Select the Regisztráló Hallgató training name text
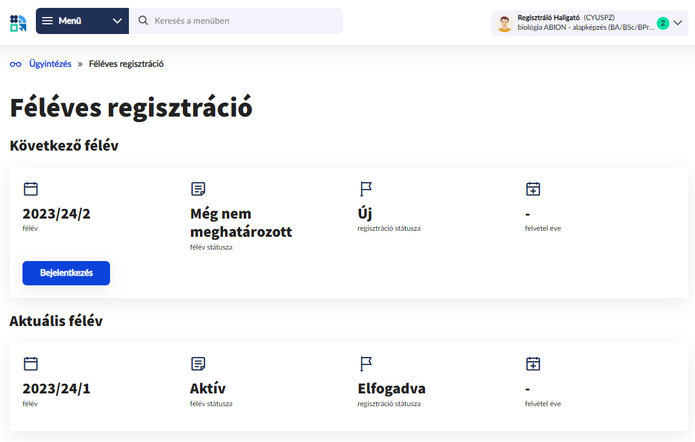 coord(585,27)
